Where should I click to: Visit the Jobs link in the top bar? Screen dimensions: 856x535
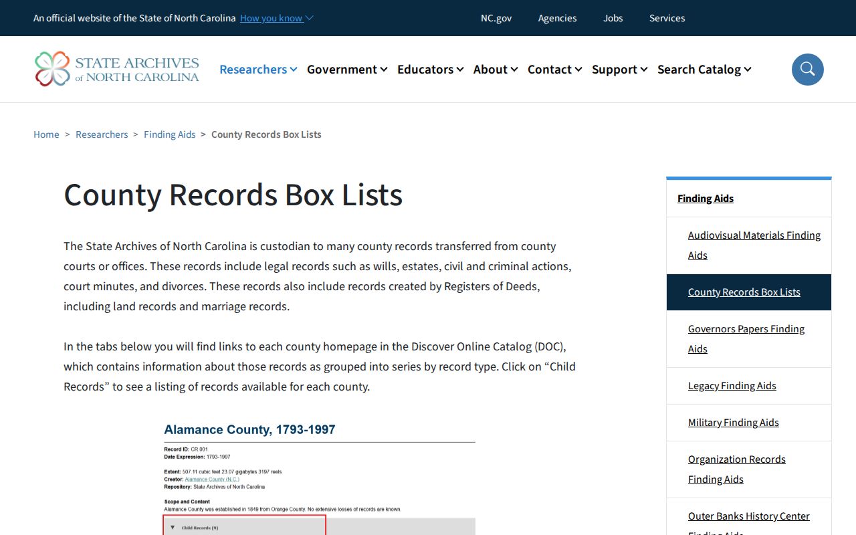pyautogui.click(x=613, y=18)
